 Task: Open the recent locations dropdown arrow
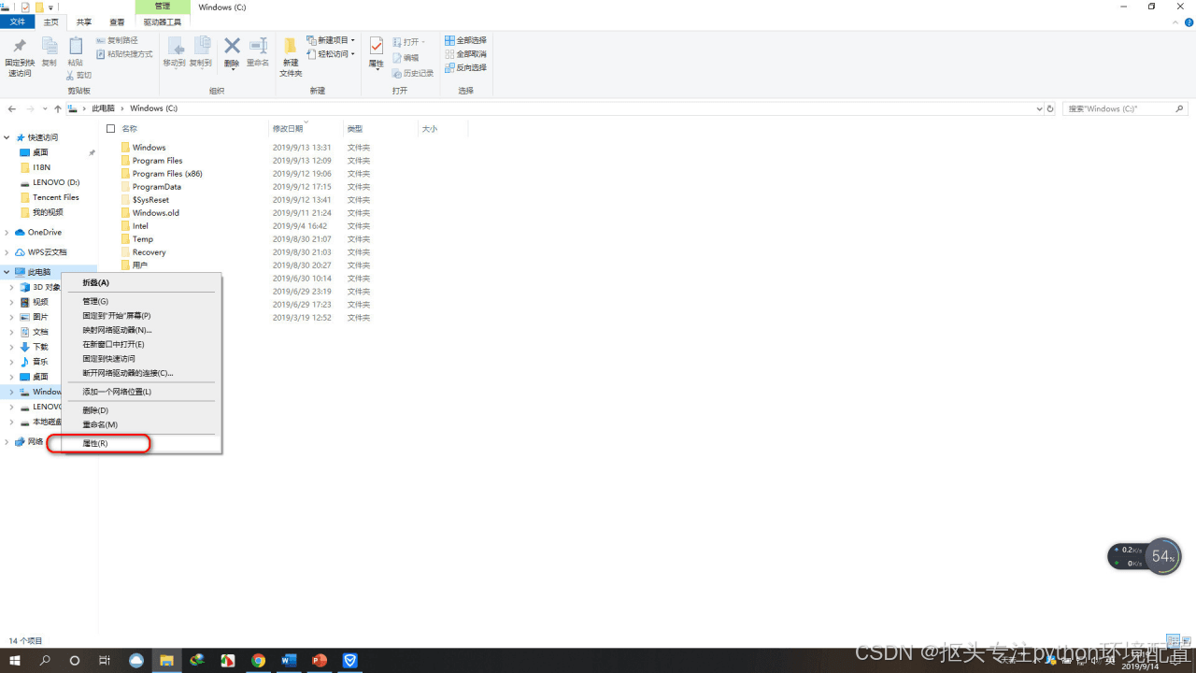pos(44,109)
